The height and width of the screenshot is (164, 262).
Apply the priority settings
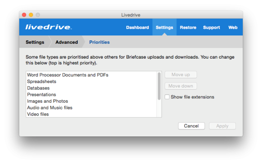pyautogui.click(x=222, y=126)
